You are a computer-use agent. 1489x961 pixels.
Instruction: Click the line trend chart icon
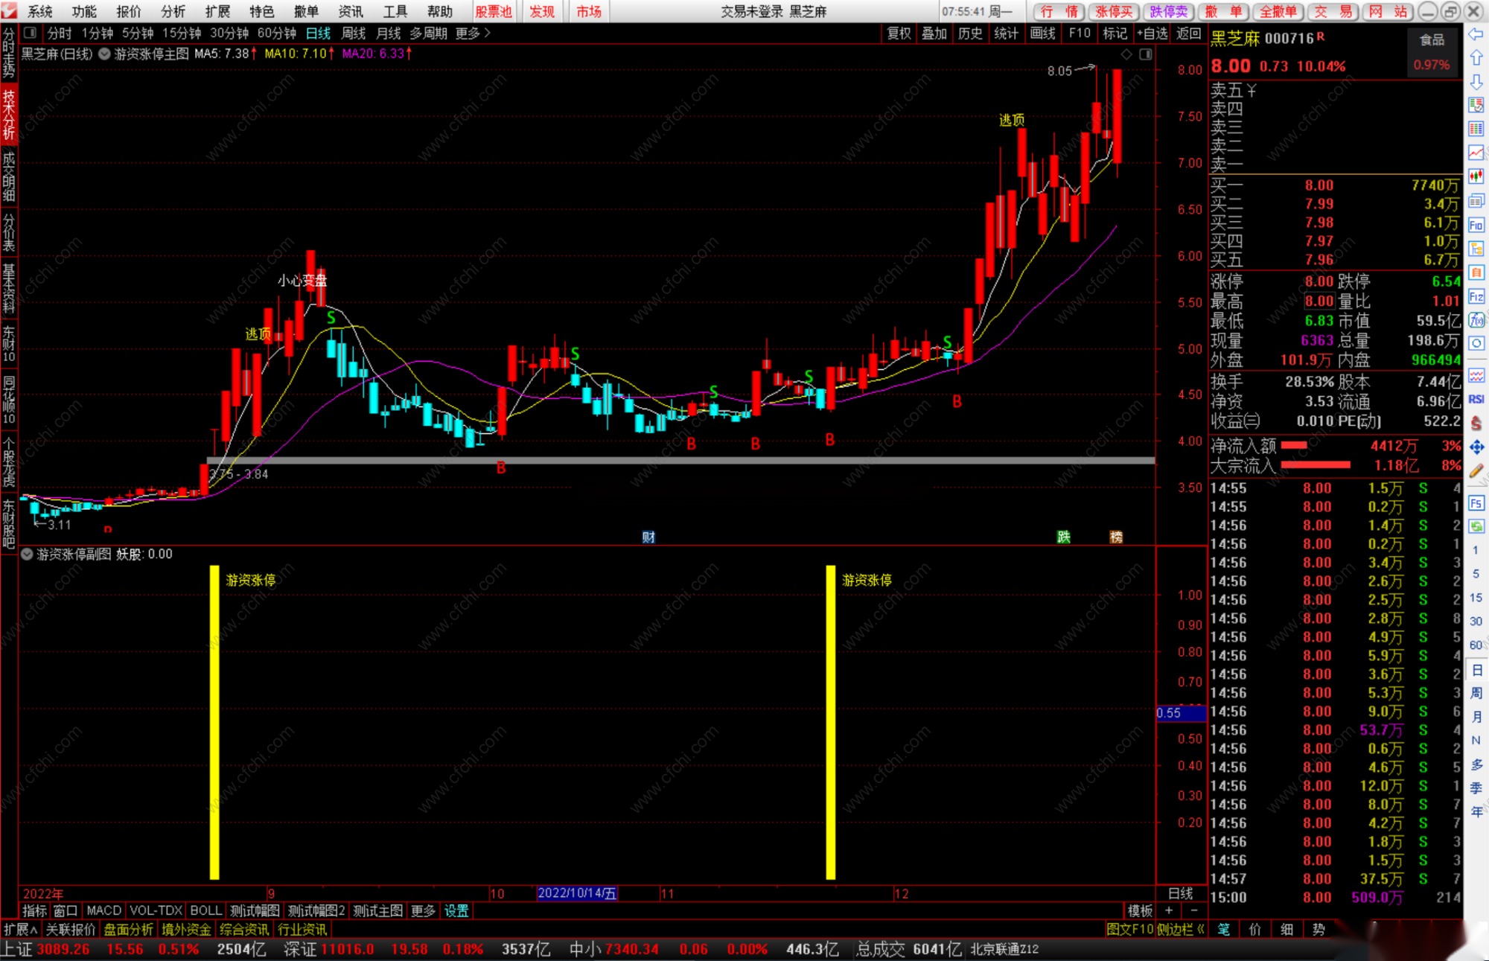1476,153
